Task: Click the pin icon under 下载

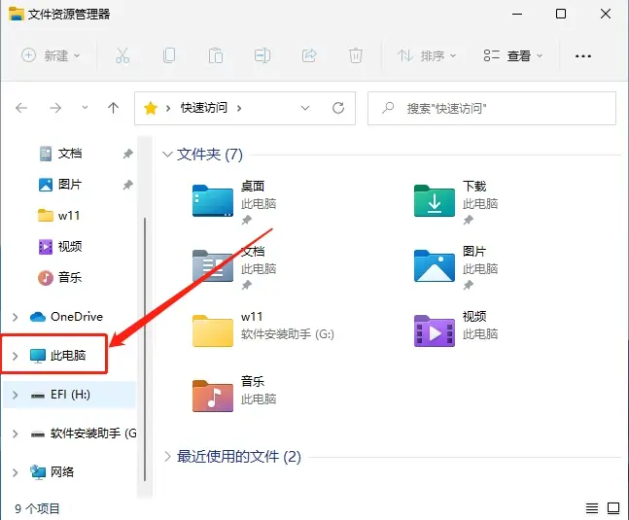Action: click(x=469, y=220)
